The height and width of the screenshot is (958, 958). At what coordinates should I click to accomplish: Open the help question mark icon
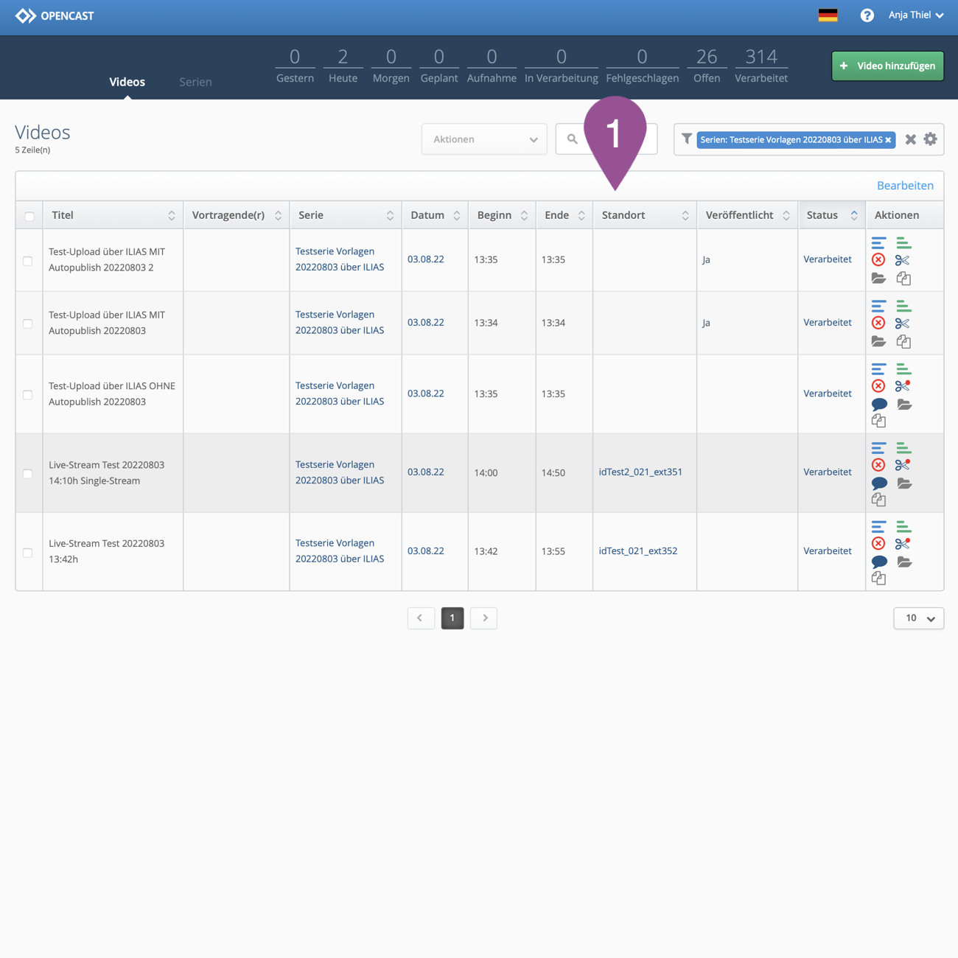(x=867, y=15)
